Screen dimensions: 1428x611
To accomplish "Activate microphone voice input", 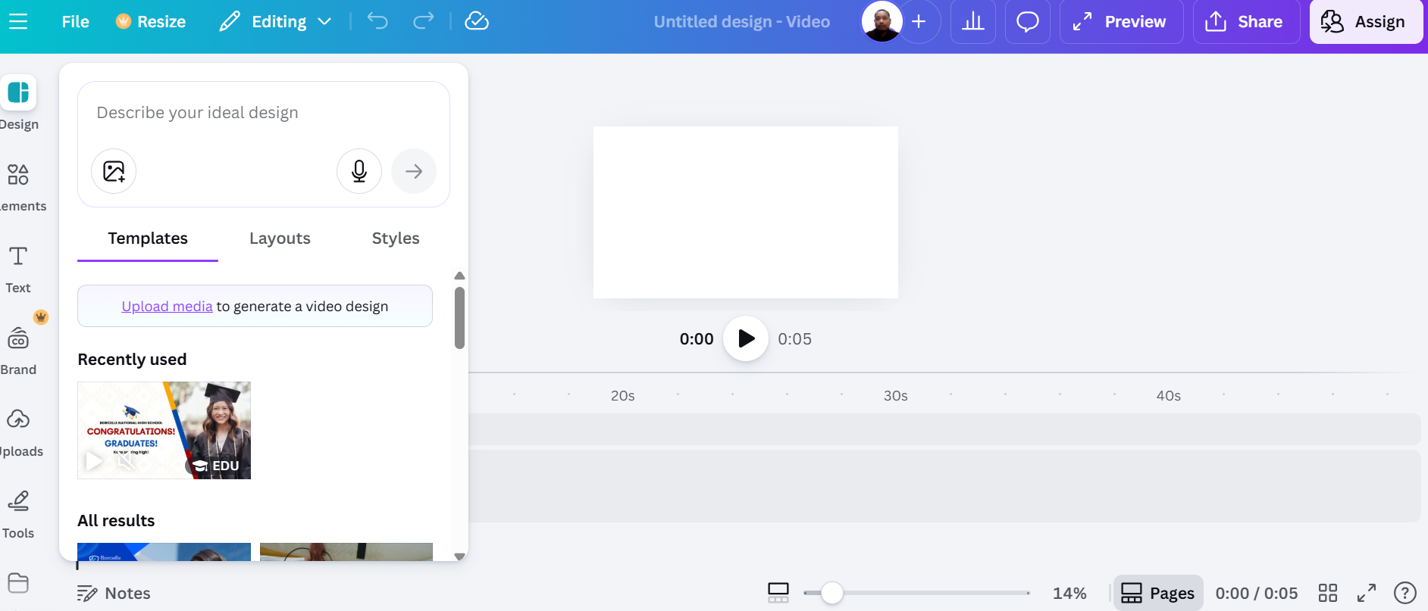I will click(x=359, y=171).
